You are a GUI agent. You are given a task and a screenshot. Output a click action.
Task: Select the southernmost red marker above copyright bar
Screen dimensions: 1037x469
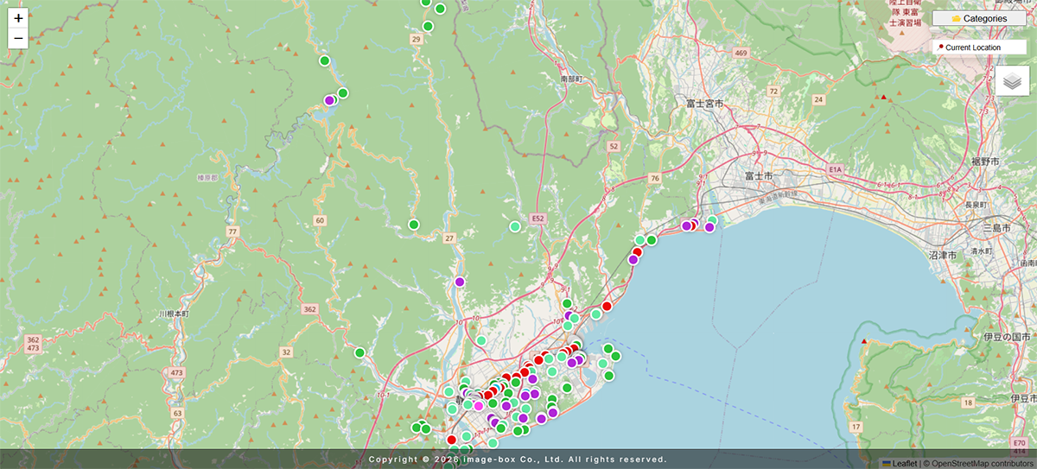pos(451,440)
